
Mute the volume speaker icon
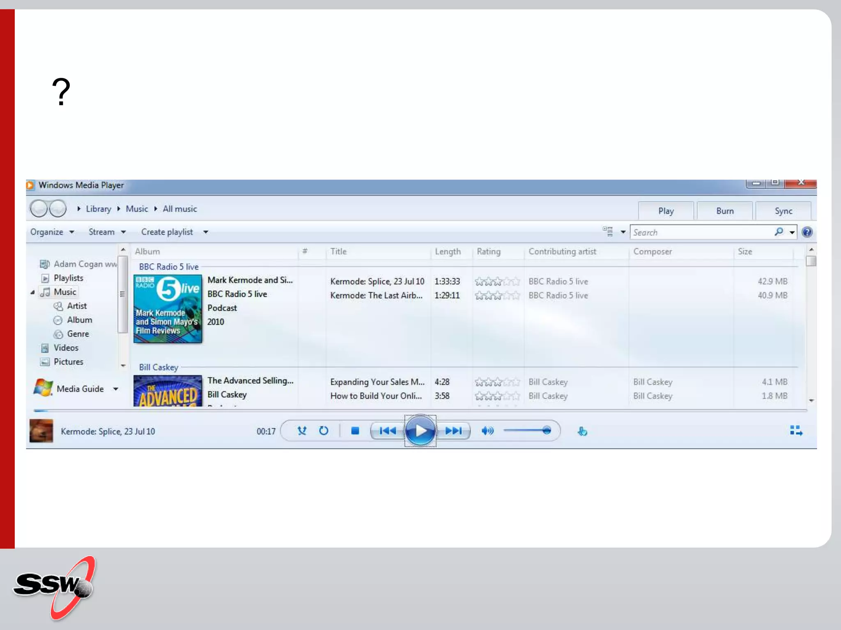487,431
